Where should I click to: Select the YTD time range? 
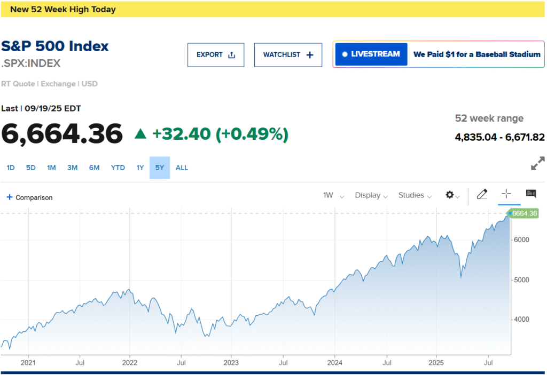click(x=118, y=167)
